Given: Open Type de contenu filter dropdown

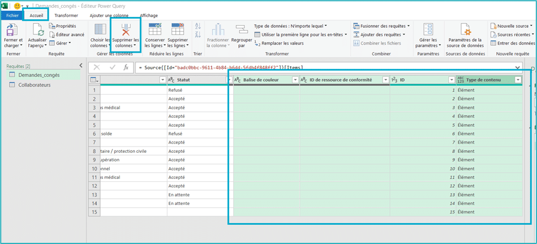Looking at the screenshot, I should (518, 80).
